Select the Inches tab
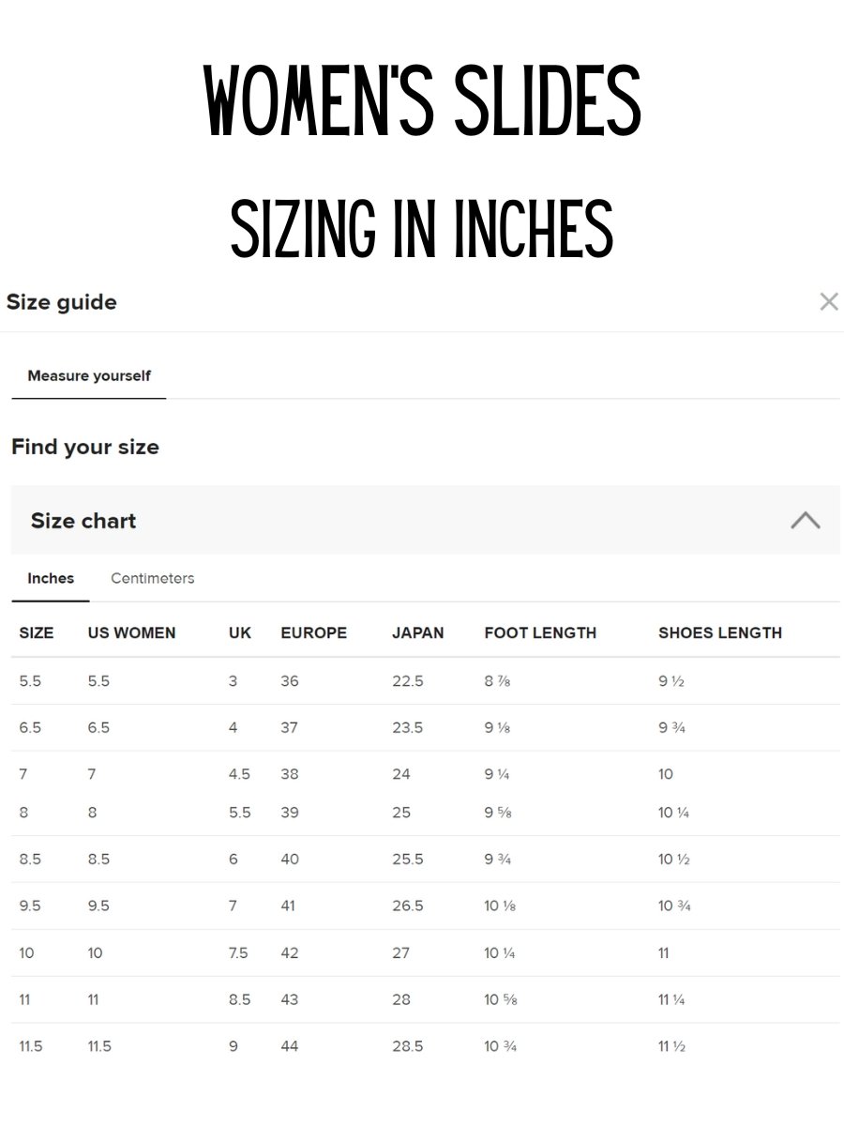Viewport: 844px width, 1126px height. [51, 578]
